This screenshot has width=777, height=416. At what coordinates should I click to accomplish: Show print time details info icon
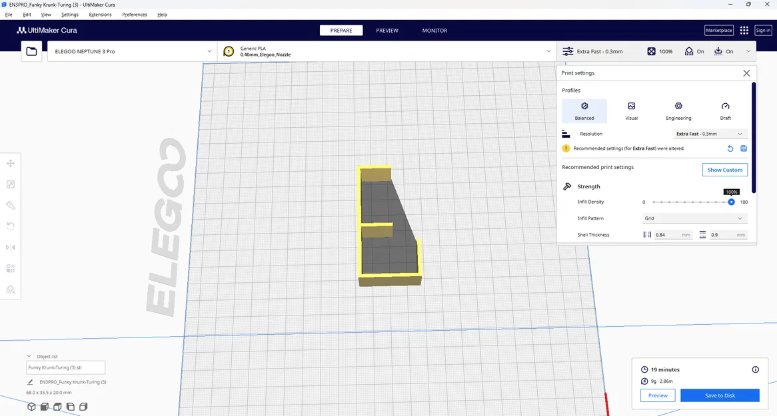(755, 369)
